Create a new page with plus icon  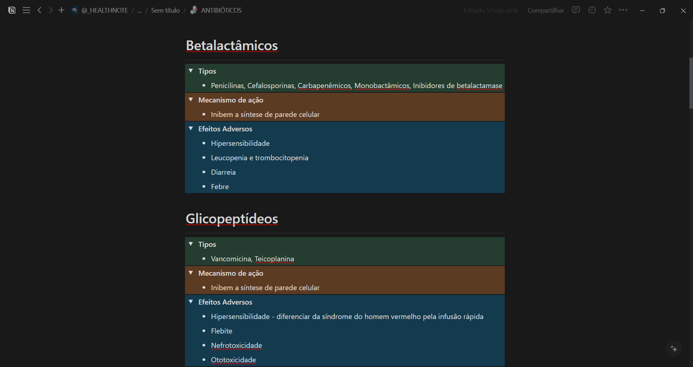pos(61,10)
